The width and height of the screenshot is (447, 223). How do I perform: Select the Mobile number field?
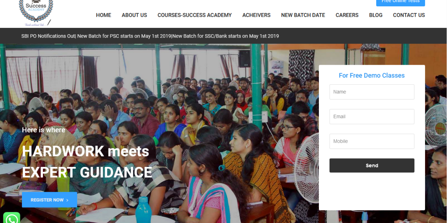[x=372, y=141]
